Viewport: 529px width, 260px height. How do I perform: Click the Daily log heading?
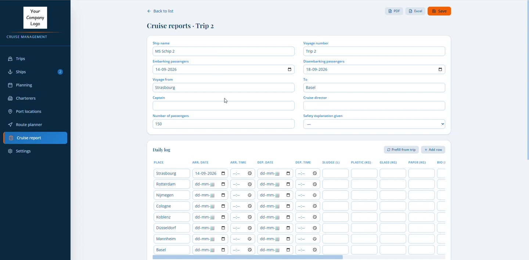161,150
